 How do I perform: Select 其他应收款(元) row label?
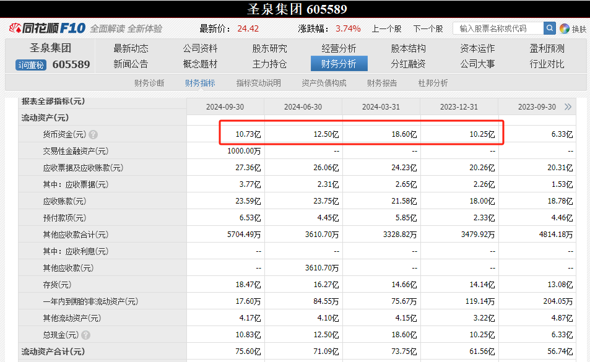(x=68, y=268)
